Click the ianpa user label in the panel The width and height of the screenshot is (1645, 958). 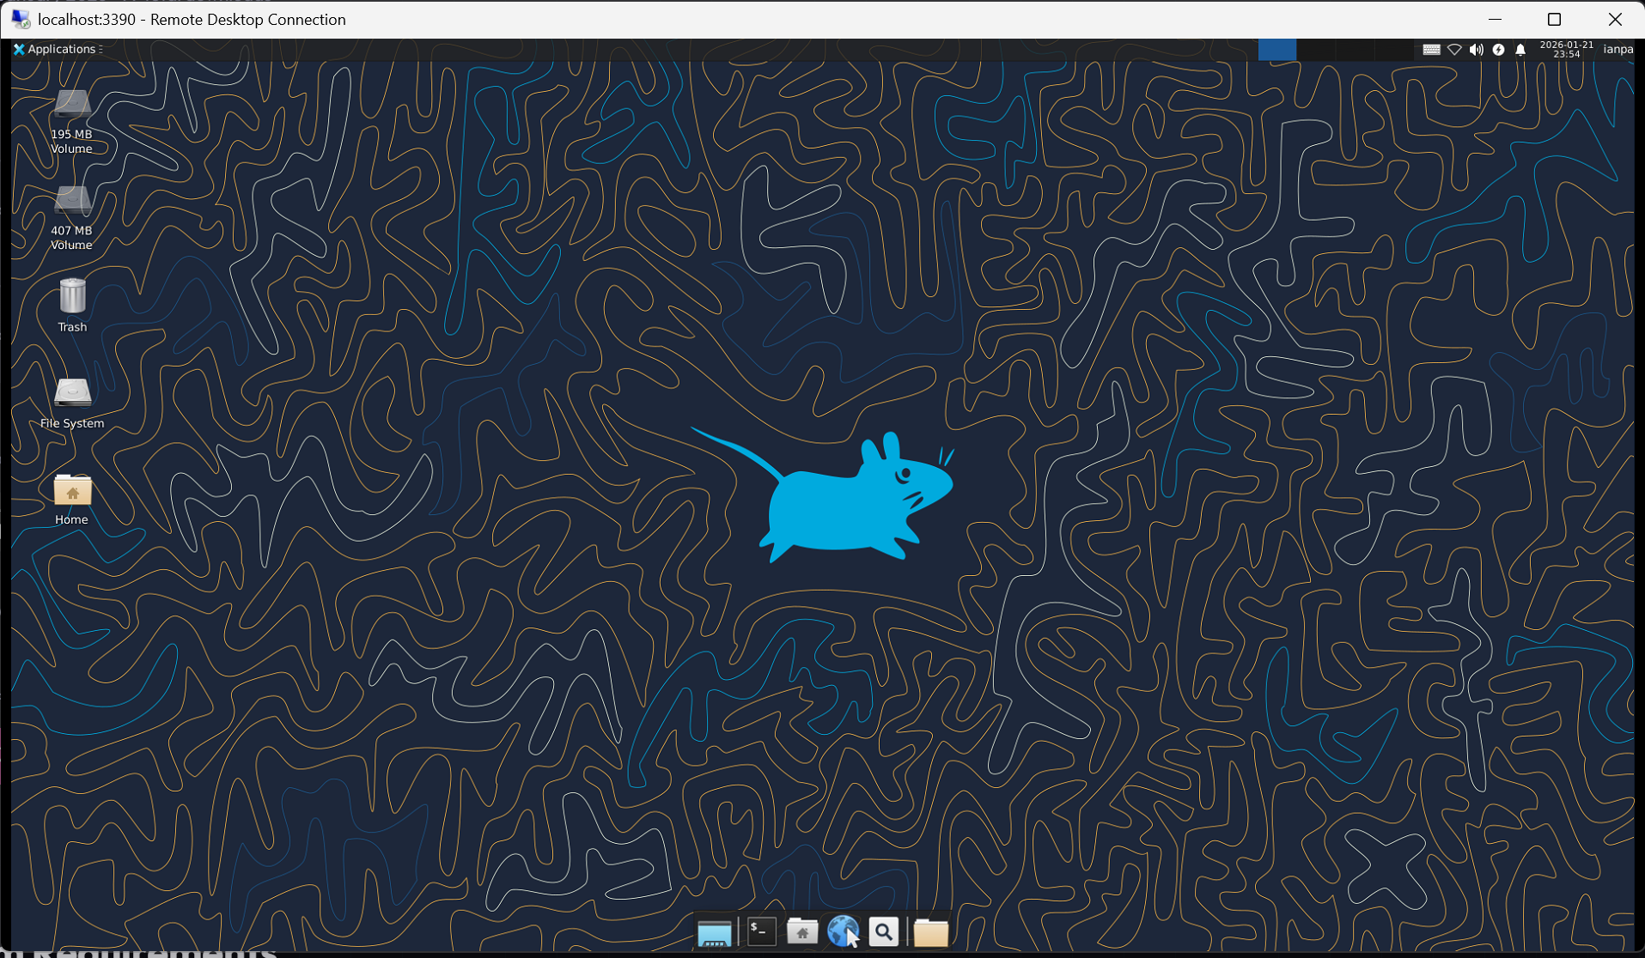point(1618,49)
